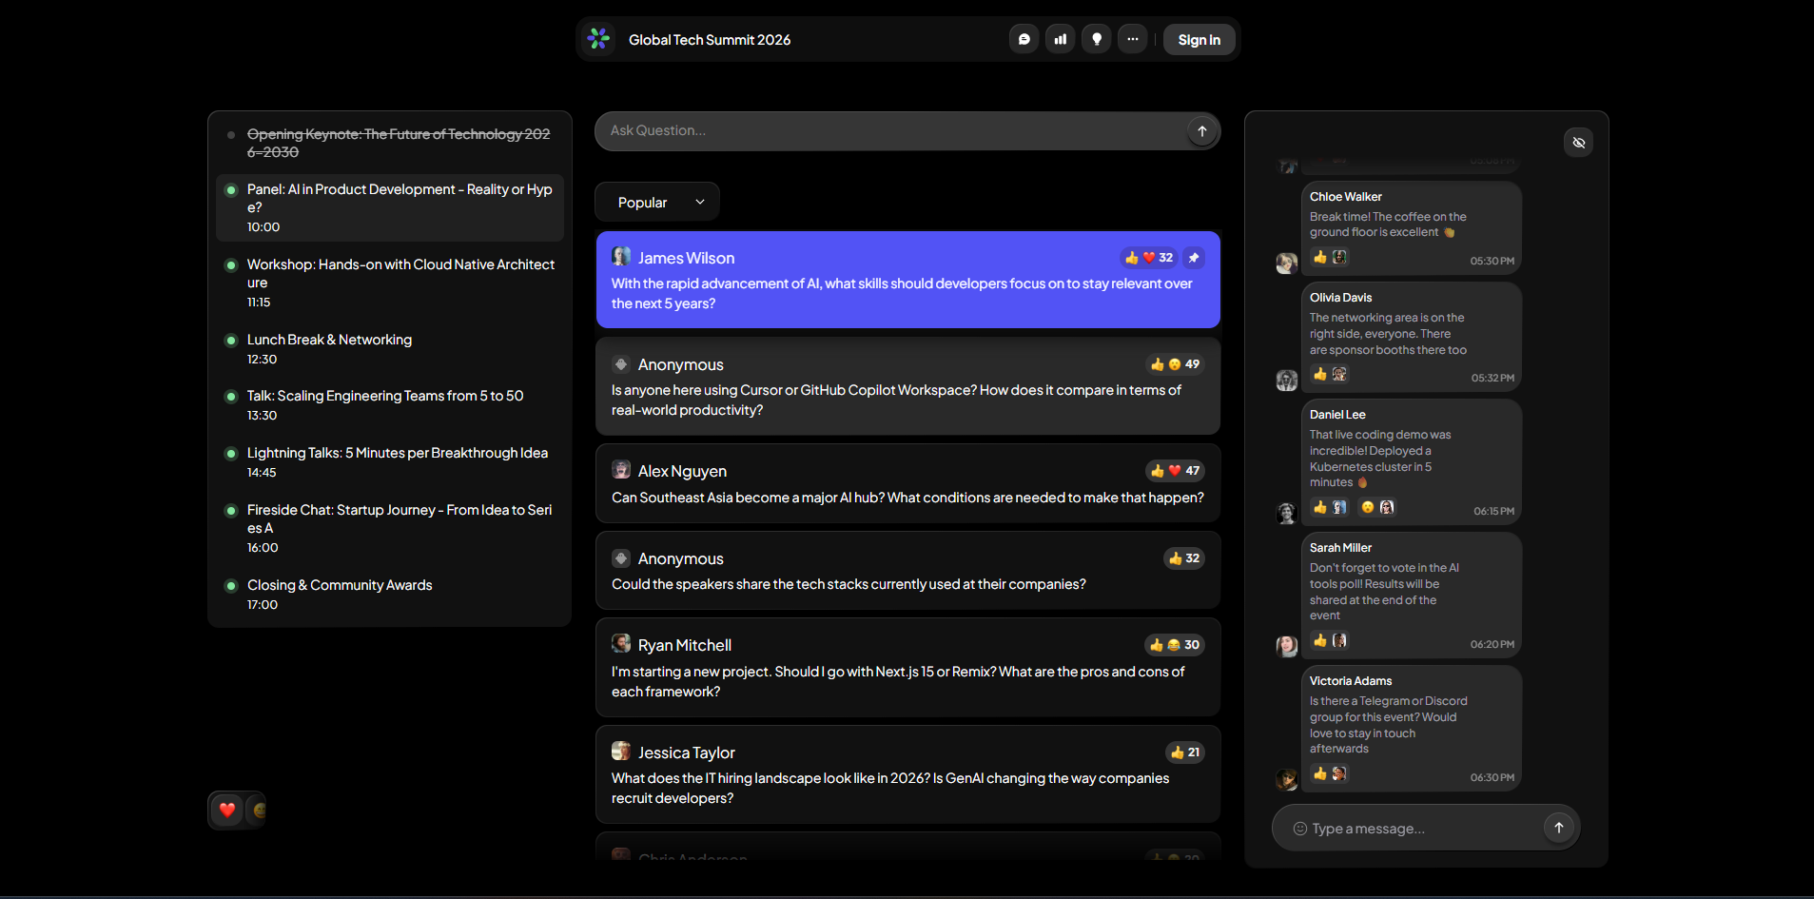Click the lightbulb ideas icon
Image resolution: width=1814 pixels, height=899 pixels.
click(x=1096, y=39)
